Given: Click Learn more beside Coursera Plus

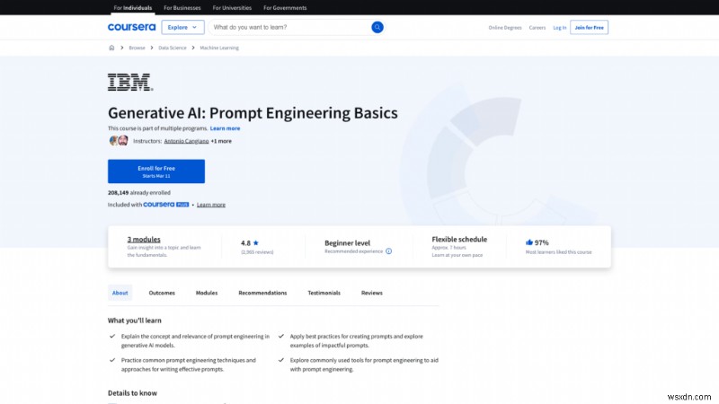Looking at the screenshot, I should (211, 205).
